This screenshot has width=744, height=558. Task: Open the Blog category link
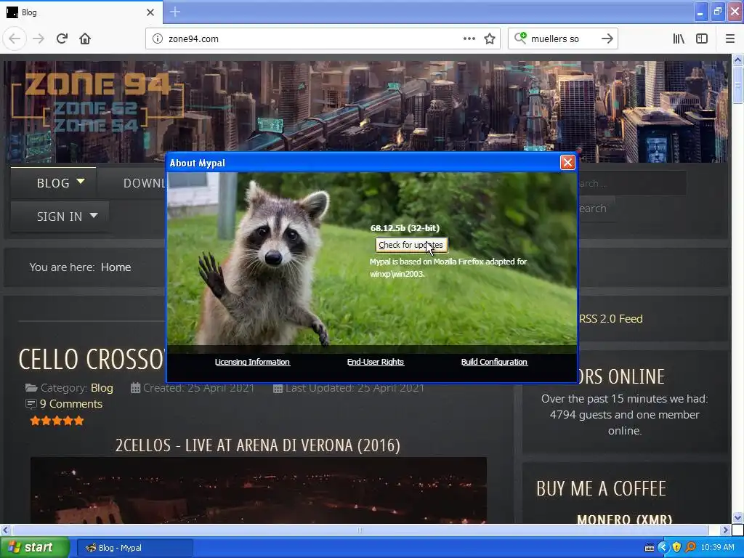[x=102, y=388]
